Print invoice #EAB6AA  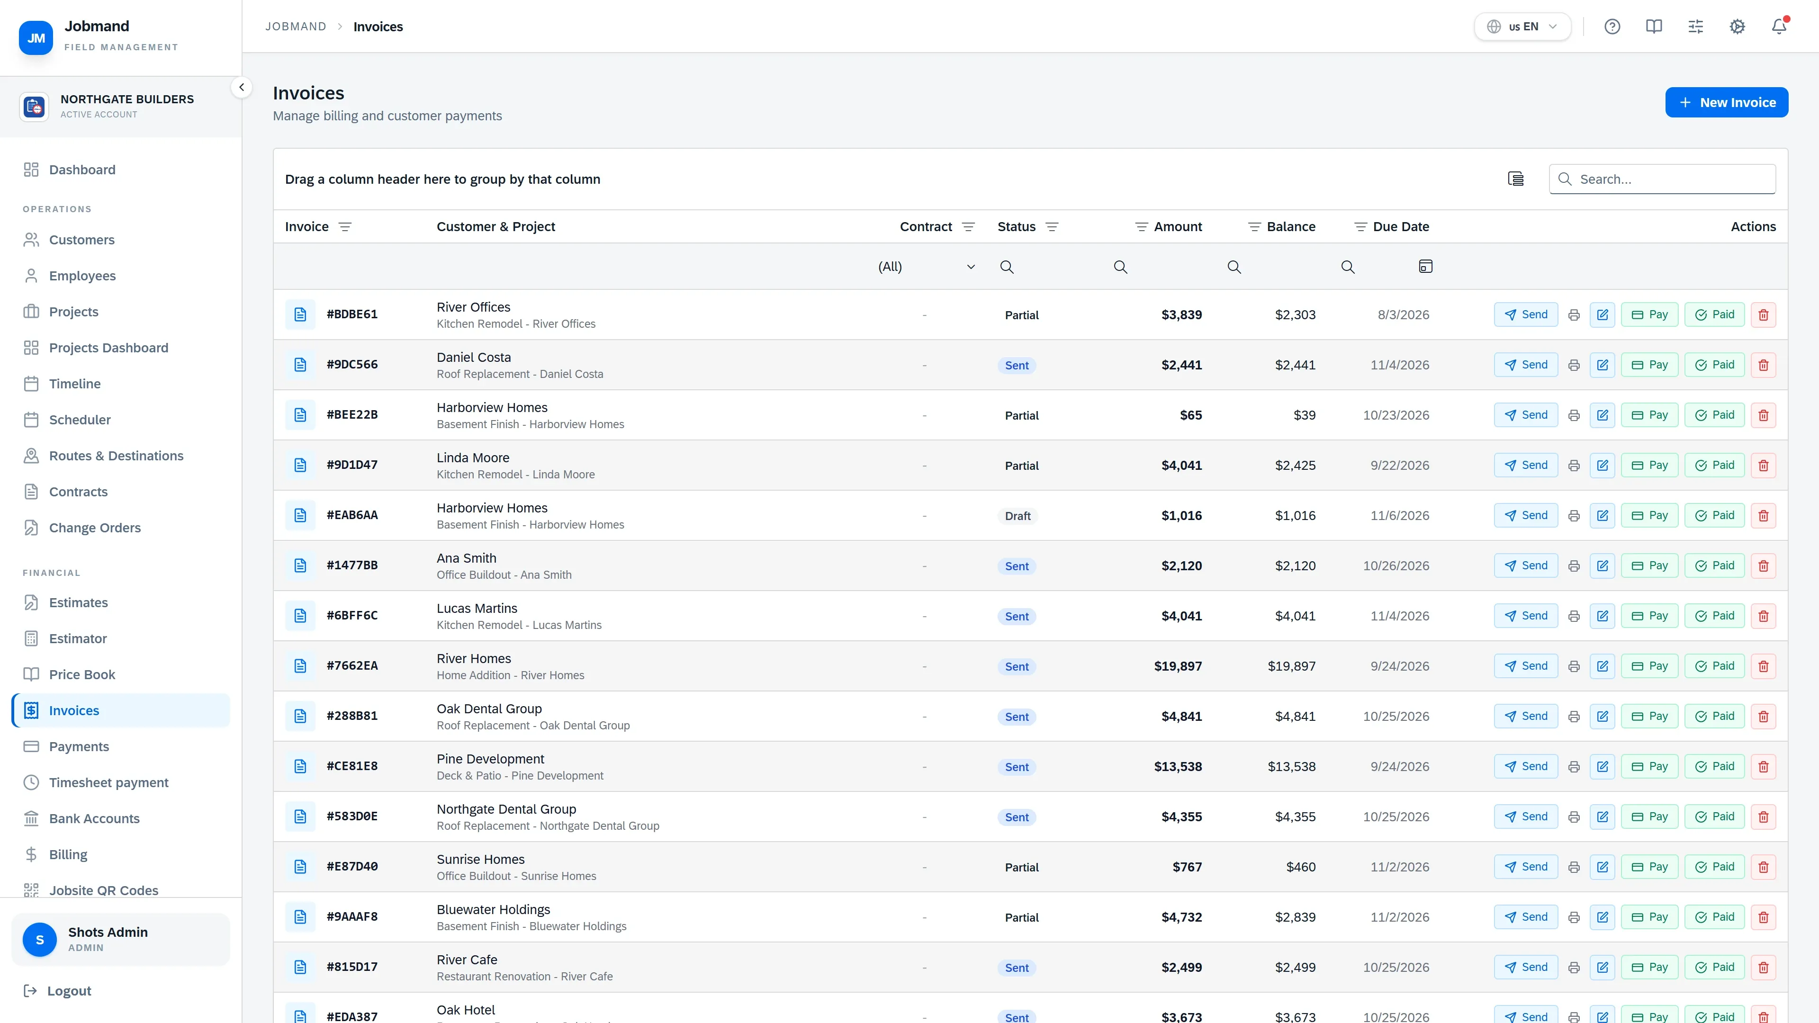point(1574,515)
